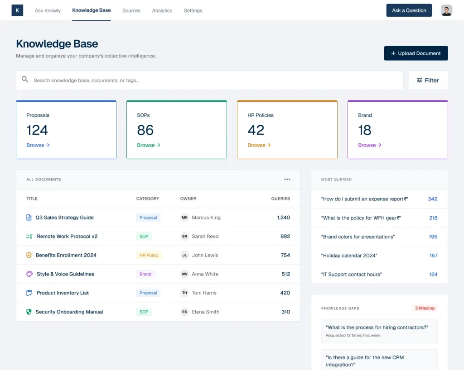Click the Brand tag on Style row

(x=145, y=274)
